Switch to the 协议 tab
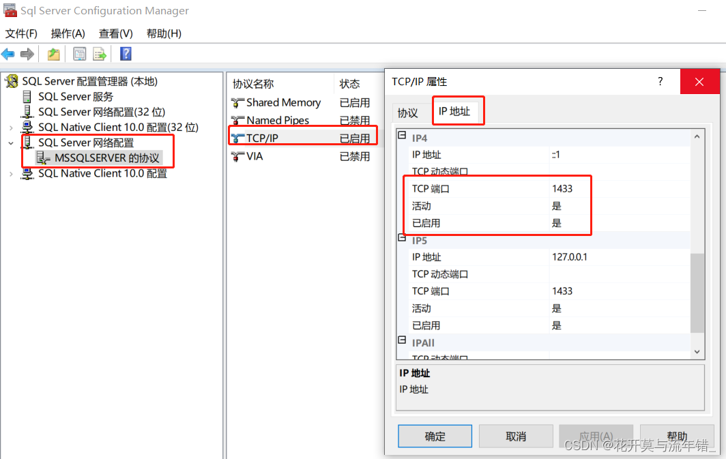Screen dimensions: 726x459 [407, 113]
